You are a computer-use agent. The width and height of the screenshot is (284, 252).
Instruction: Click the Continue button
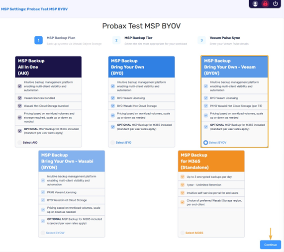click(271, 245)
